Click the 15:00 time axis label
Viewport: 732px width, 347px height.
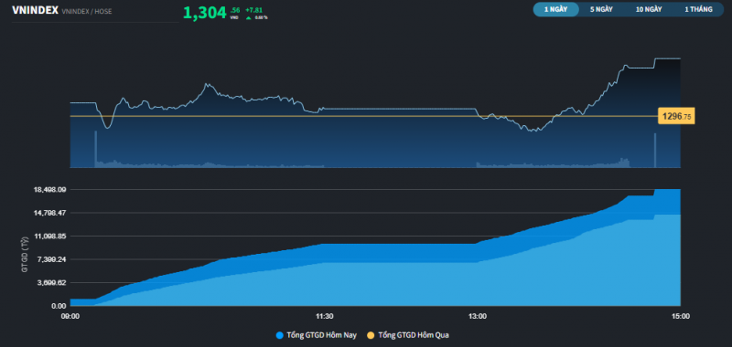(x=680, y=316)
